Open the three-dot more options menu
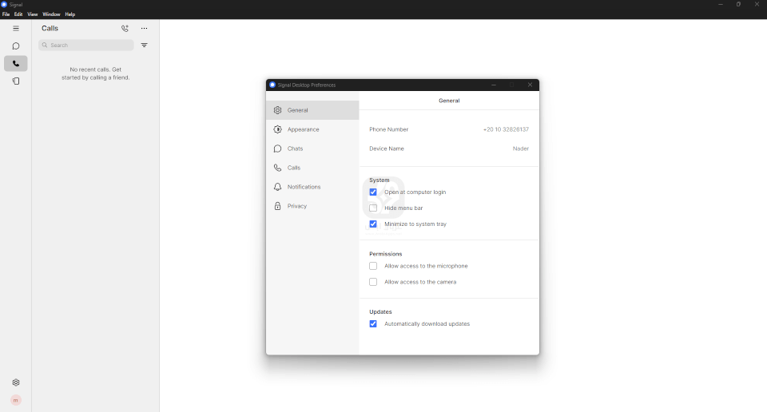This screenshot has height=412, width=767. [144, 29]
